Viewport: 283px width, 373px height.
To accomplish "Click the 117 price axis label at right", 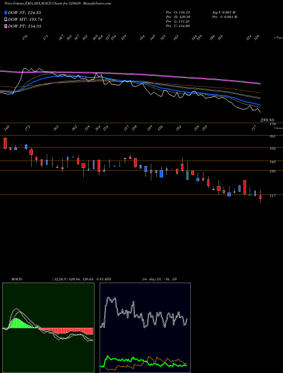I will coord(272,196).
